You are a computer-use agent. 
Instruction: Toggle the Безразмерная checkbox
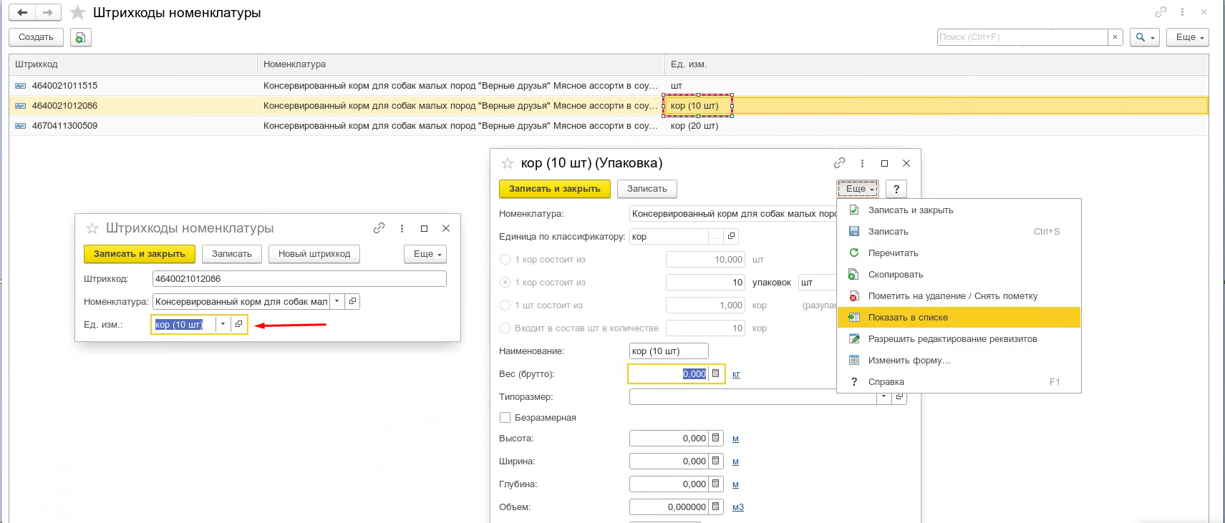[x=505, y=418]
